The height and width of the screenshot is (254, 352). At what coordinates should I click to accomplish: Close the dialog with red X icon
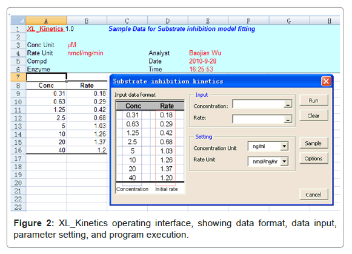[326, 81]
